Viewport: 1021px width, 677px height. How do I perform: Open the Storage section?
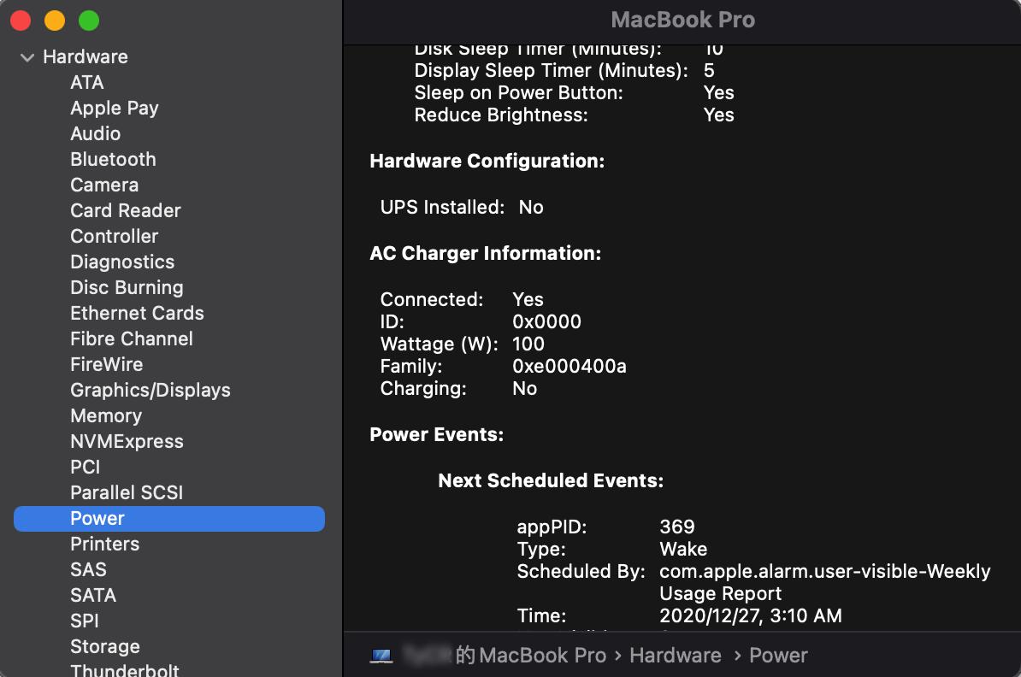[x=105, y=647]
